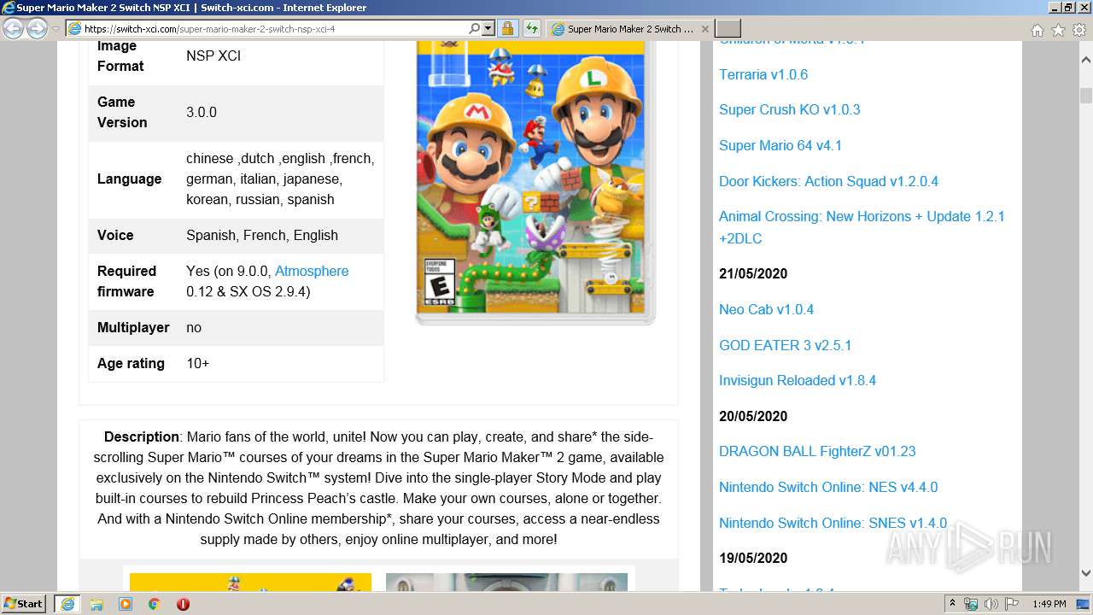1093x615 pixels.
Task: Show hidden system tray icons
Action: click(x=952, y=604)
